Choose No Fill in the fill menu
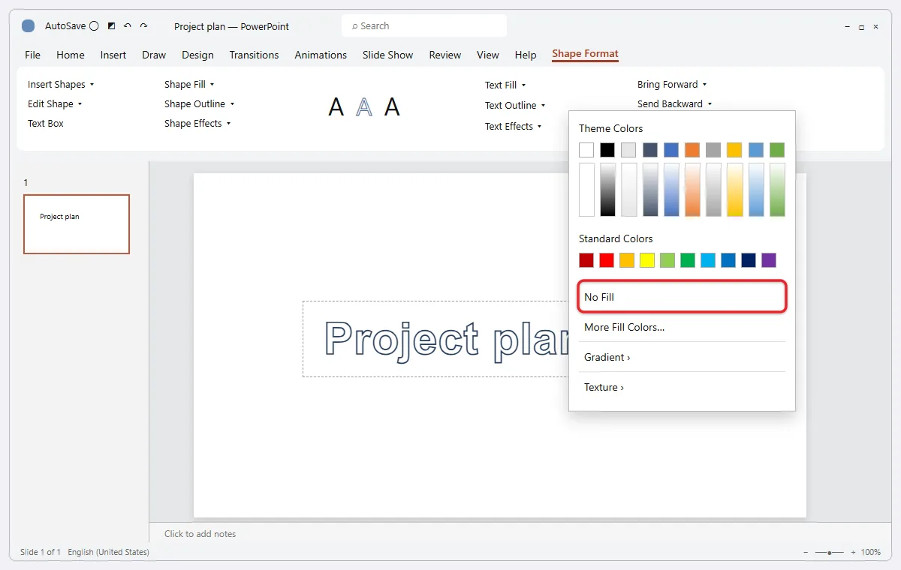The image size is (901, 570). pos(682,297)
